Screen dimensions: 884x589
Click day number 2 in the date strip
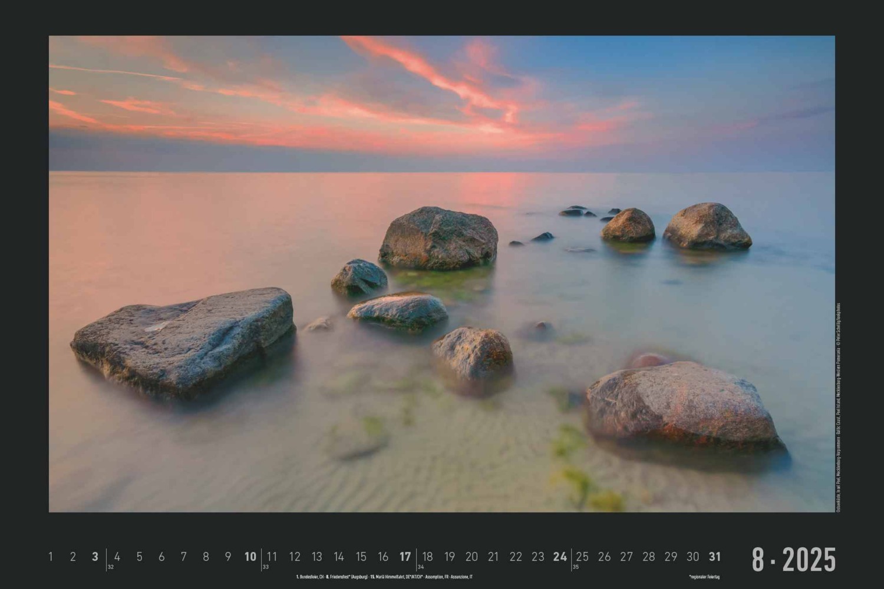(73, 557)
